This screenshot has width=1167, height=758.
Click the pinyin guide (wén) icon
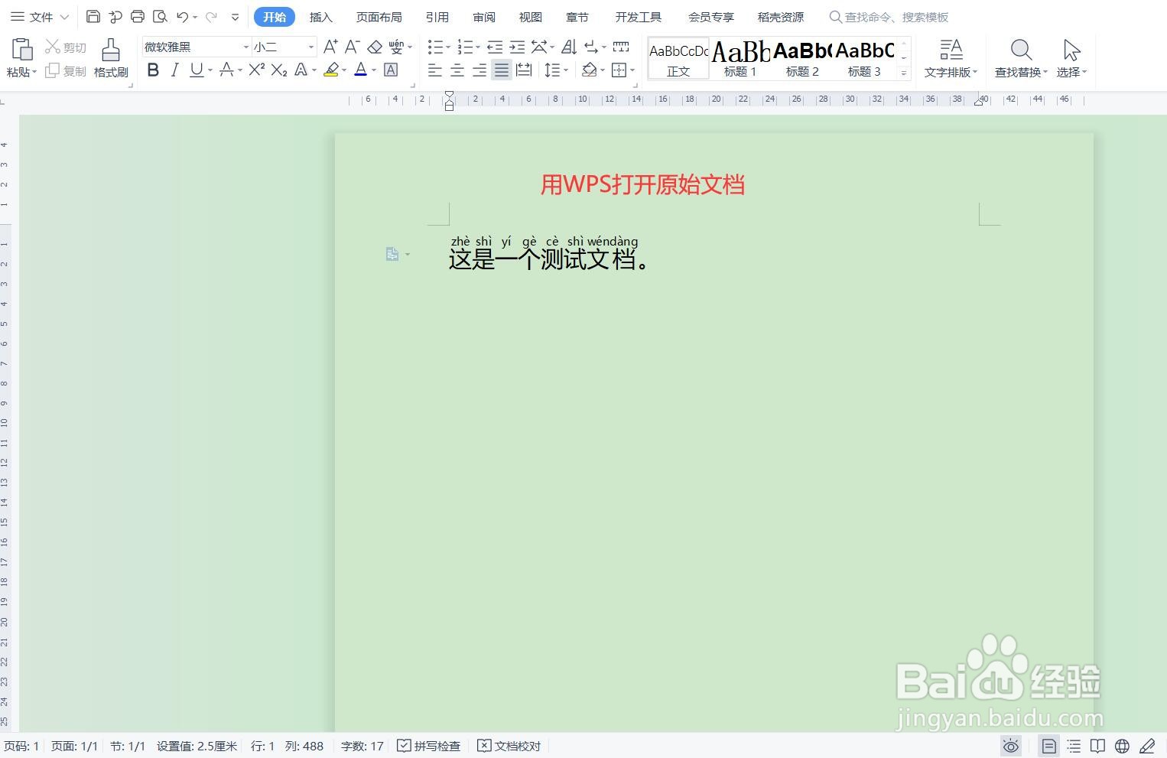pyautogui.click(x=396, y=47)
